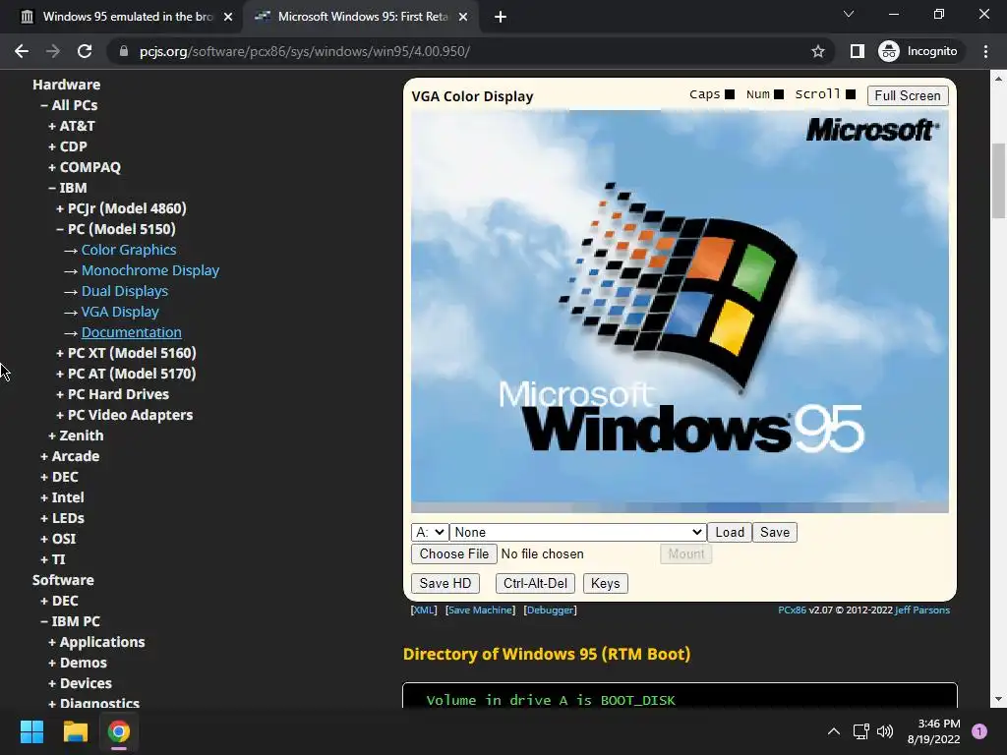Click the Save Machine link
The height and width of the screenshot is (755, 1007).
tap(480, 610)
